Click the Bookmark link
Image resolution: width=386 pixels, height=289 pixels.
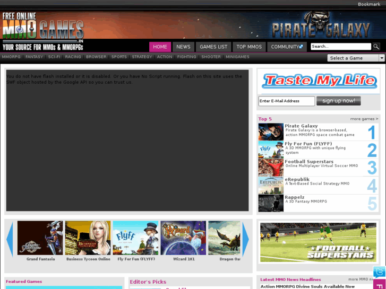pyautogui.click(x=369, y=4)
